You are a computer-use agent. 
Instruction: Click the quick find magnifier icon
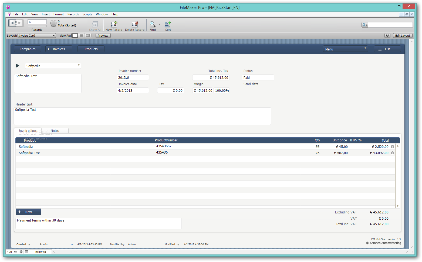click(365, 25)
